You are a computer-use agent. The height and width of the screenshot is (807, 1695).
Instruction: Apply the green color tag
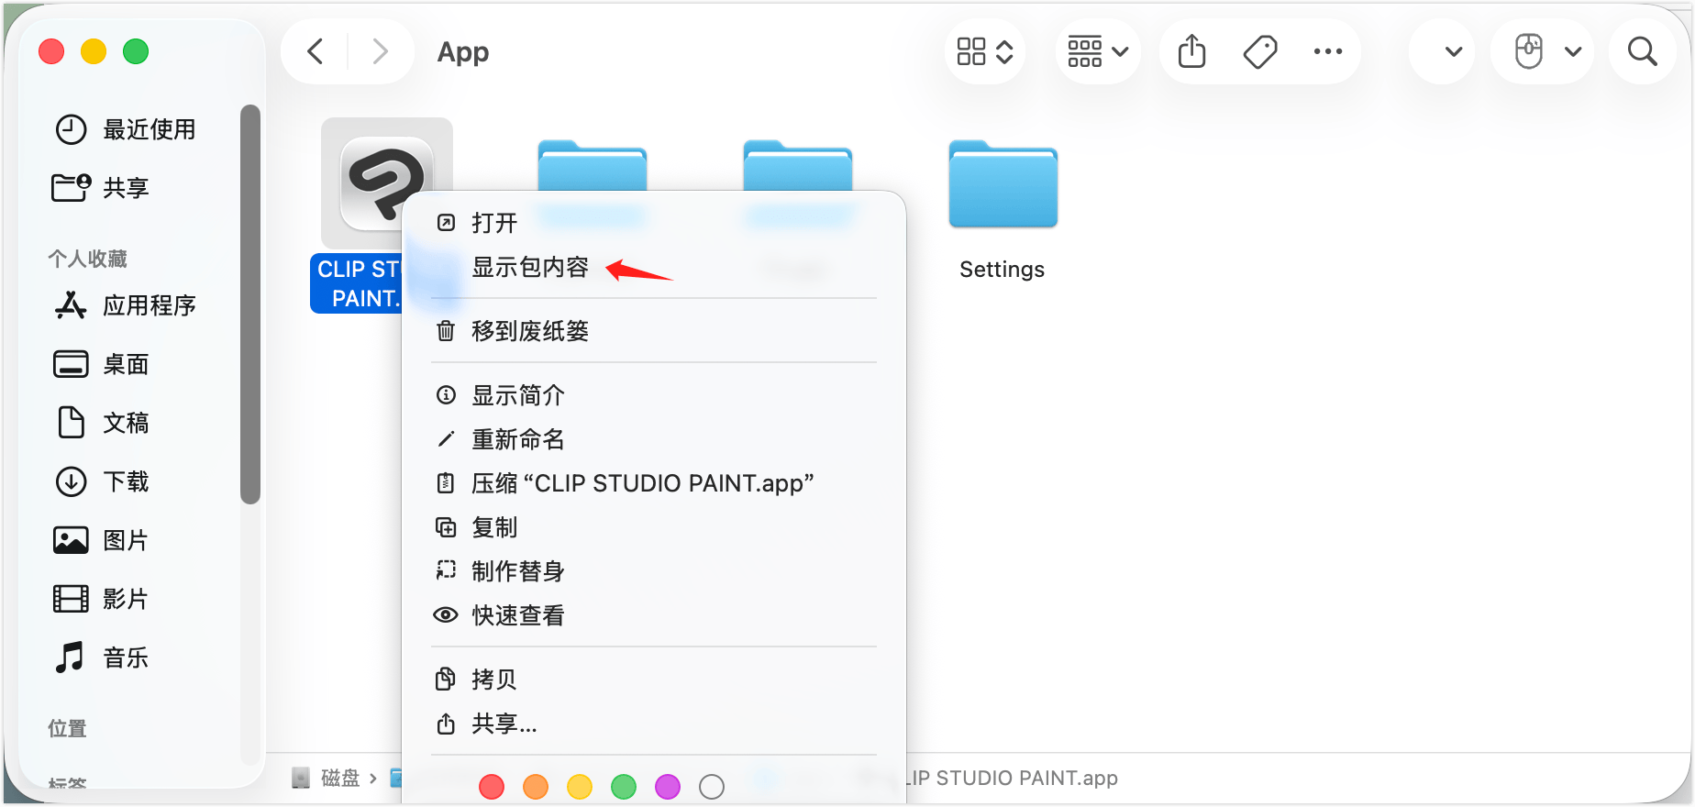pos(624,786)
